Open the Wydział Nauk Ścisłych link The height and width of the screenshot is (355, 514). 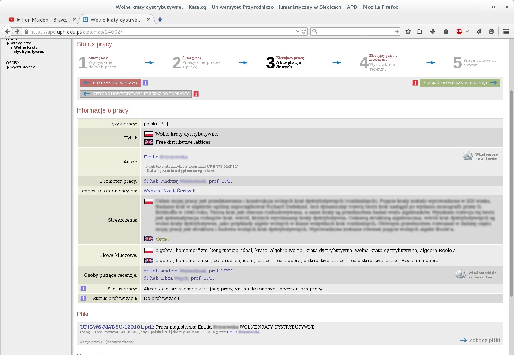tap(169, 191)
